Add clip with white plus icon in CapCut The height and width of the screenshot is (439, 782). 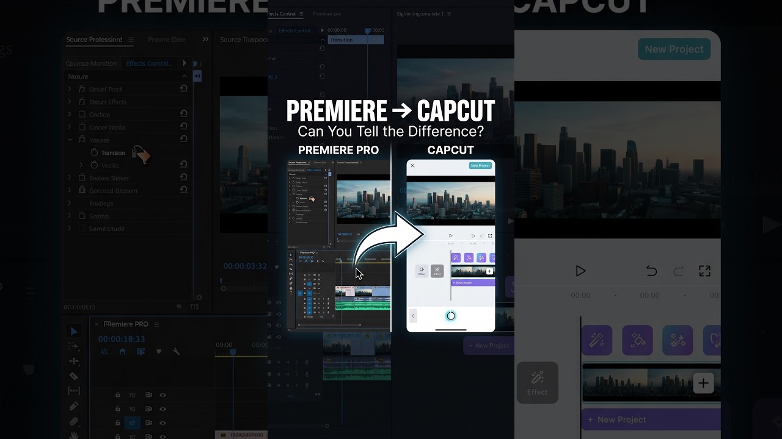coord(703,383)
